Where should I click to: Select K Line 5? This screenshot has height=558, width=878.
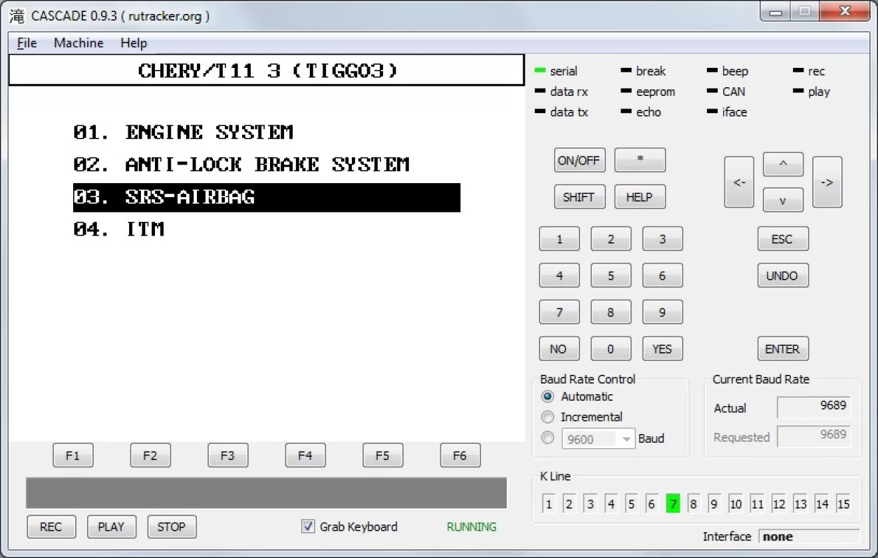pyautogui.click(x=631, y=504)
